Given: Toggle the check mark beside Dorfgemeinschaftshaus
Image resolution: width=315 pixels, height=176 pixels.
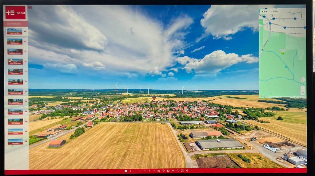Looking at the screenshot, I should point(26,101).
